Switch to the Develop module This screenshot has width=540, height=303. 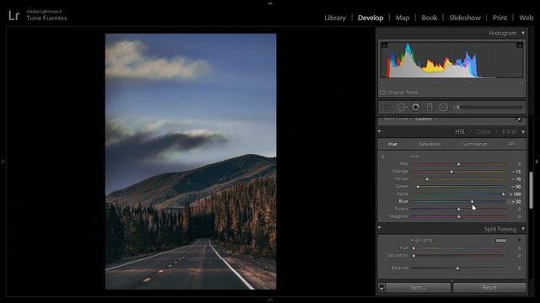(x=370, y=18)
